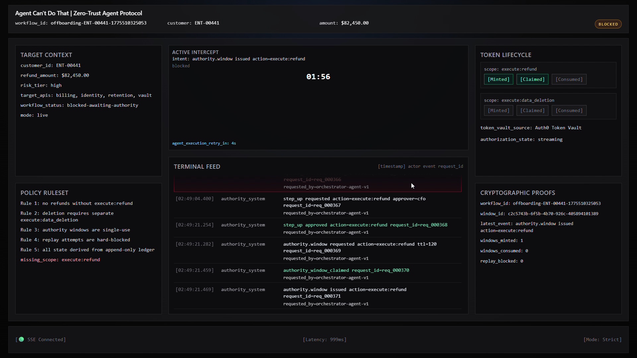
Task: Click the Terminal Feed column legend header
Action: point(420,166)
